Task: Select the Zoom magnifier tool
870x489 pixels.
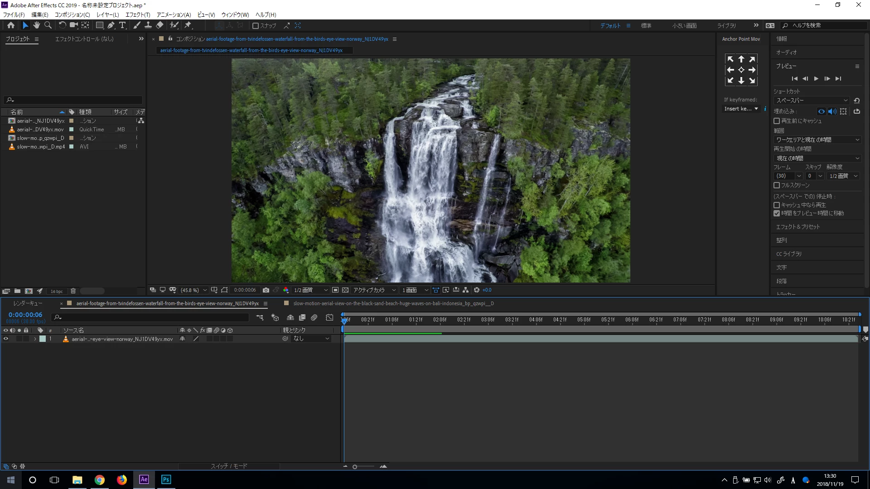Action: tap(48, 25)
